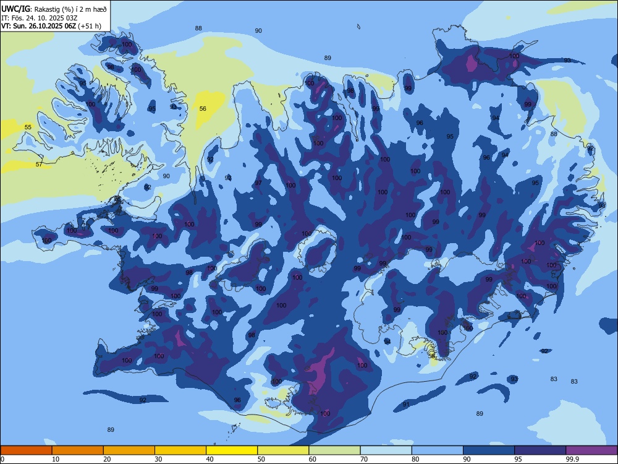
Task: Click the 95–99.9 indigo legend swatch
Action: [540, 450]
